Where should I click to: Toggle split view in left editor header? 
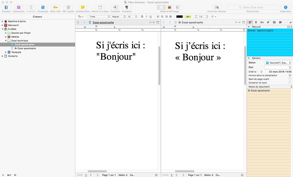(x=158, y=22)
